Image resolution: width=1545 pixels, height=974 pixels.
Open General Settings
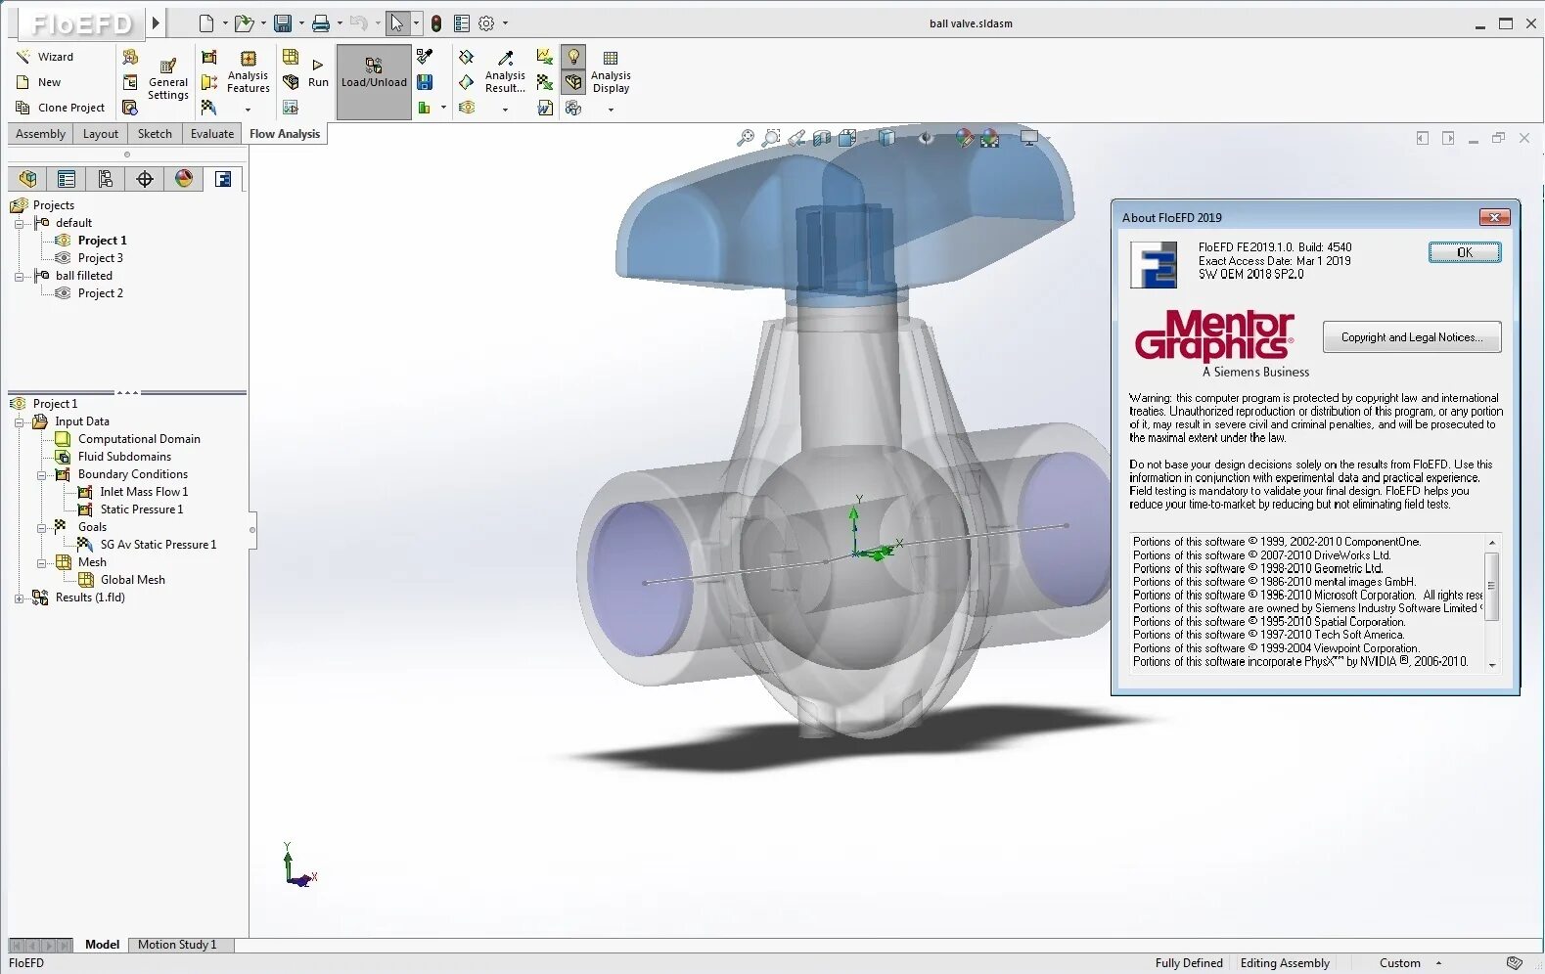(x=168, y=79)
